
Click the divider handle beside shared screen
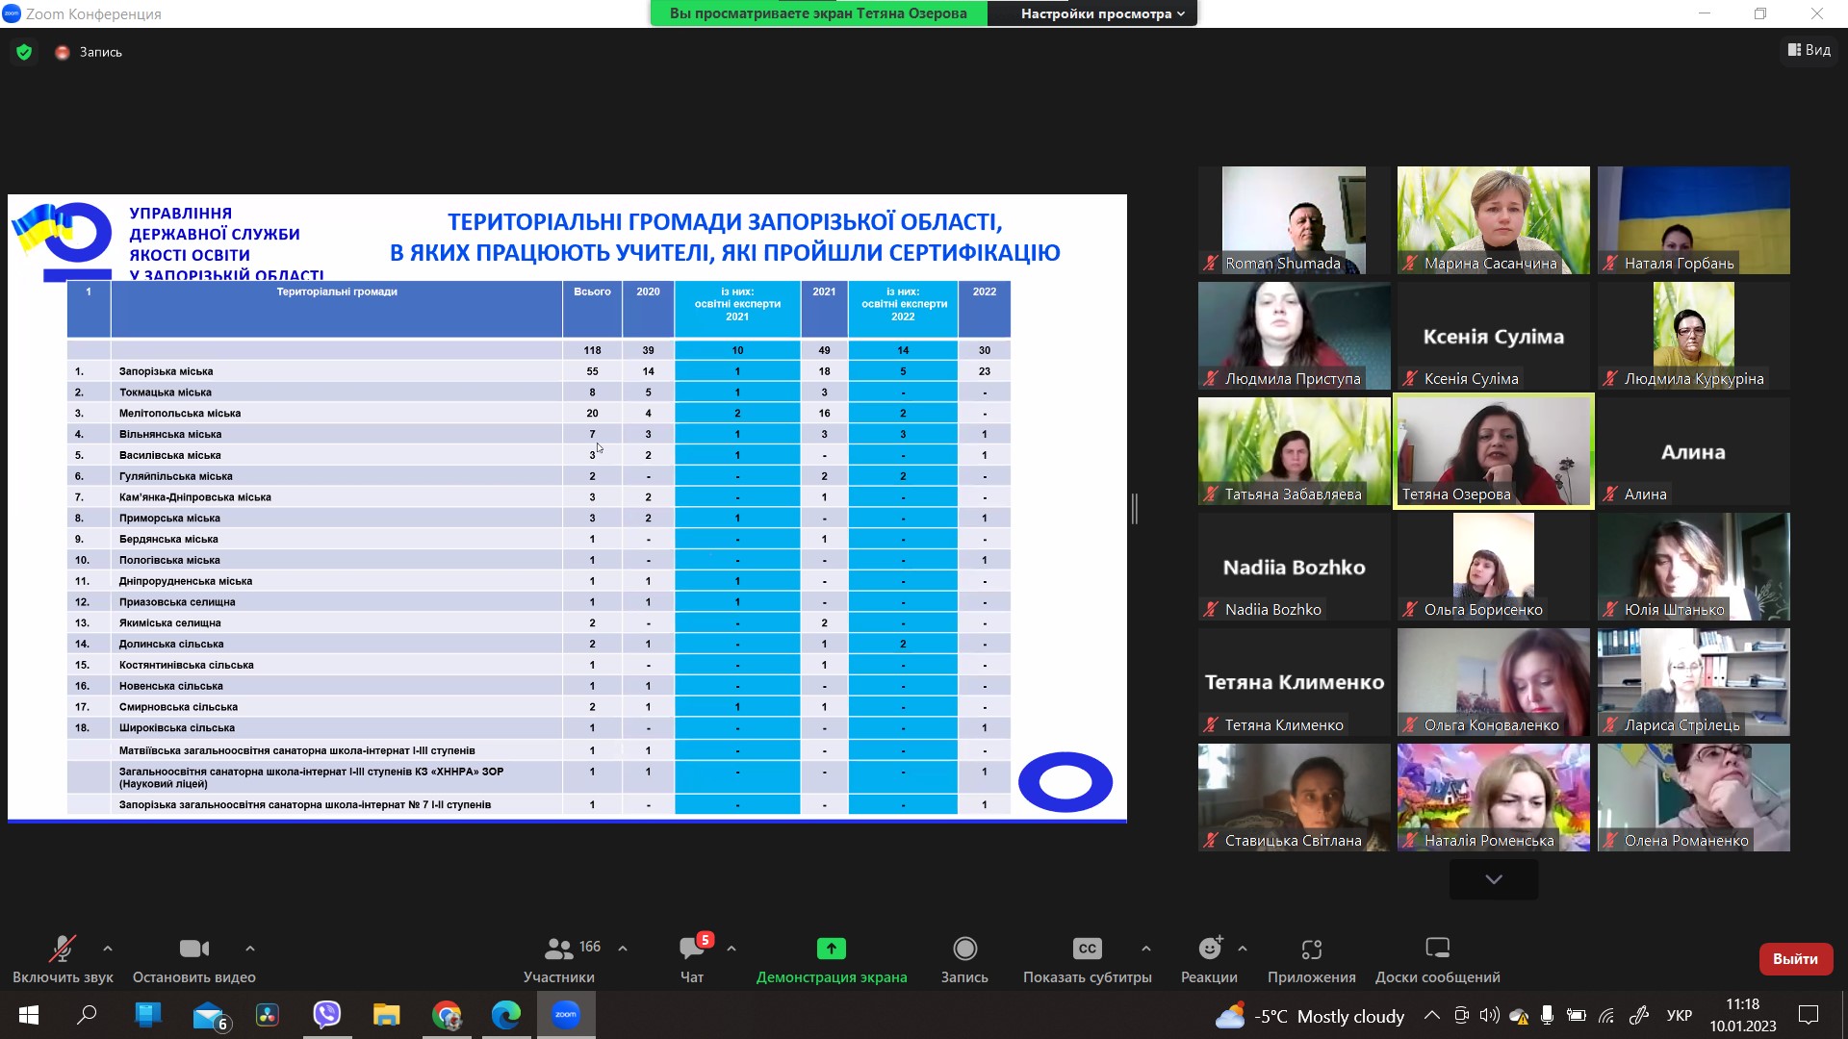(x=1135, y=509)
